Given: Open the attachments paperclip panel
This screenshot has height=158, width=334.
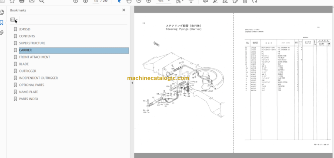Looking at the screenshot, I should tap(2, 33).
